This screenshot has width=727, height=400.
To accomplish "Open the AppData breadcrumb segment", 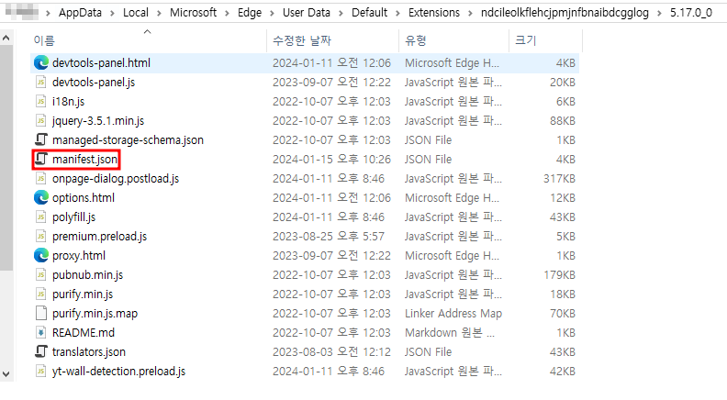I will 80,13.
